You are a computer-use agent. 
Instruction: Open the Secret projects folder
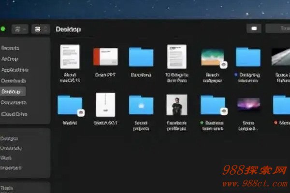(x=141, y=105)
